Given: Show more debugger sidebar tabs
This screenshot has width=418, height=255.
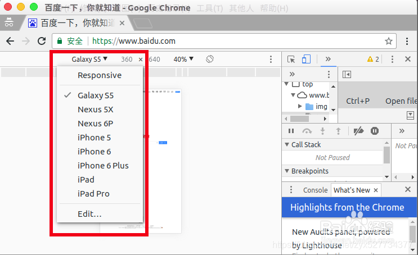Looking at the screenshot, I should (402, 131).
